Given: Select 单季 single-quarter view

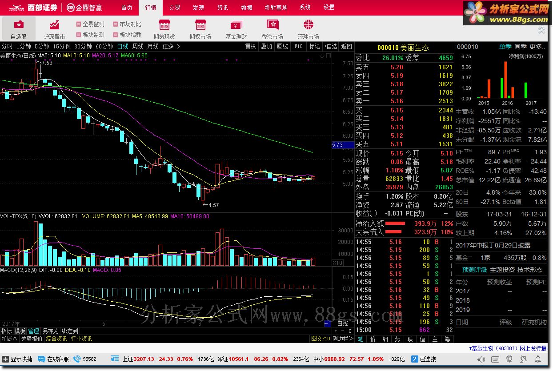Looking at the screenshot, I should [x=505, y=47].
